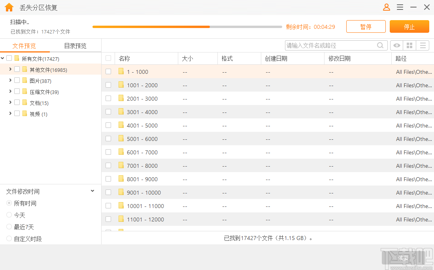The image size is (434, 270).
Task: Click folder icon of 10001 - 11000 row
Action: coord(121,206)
